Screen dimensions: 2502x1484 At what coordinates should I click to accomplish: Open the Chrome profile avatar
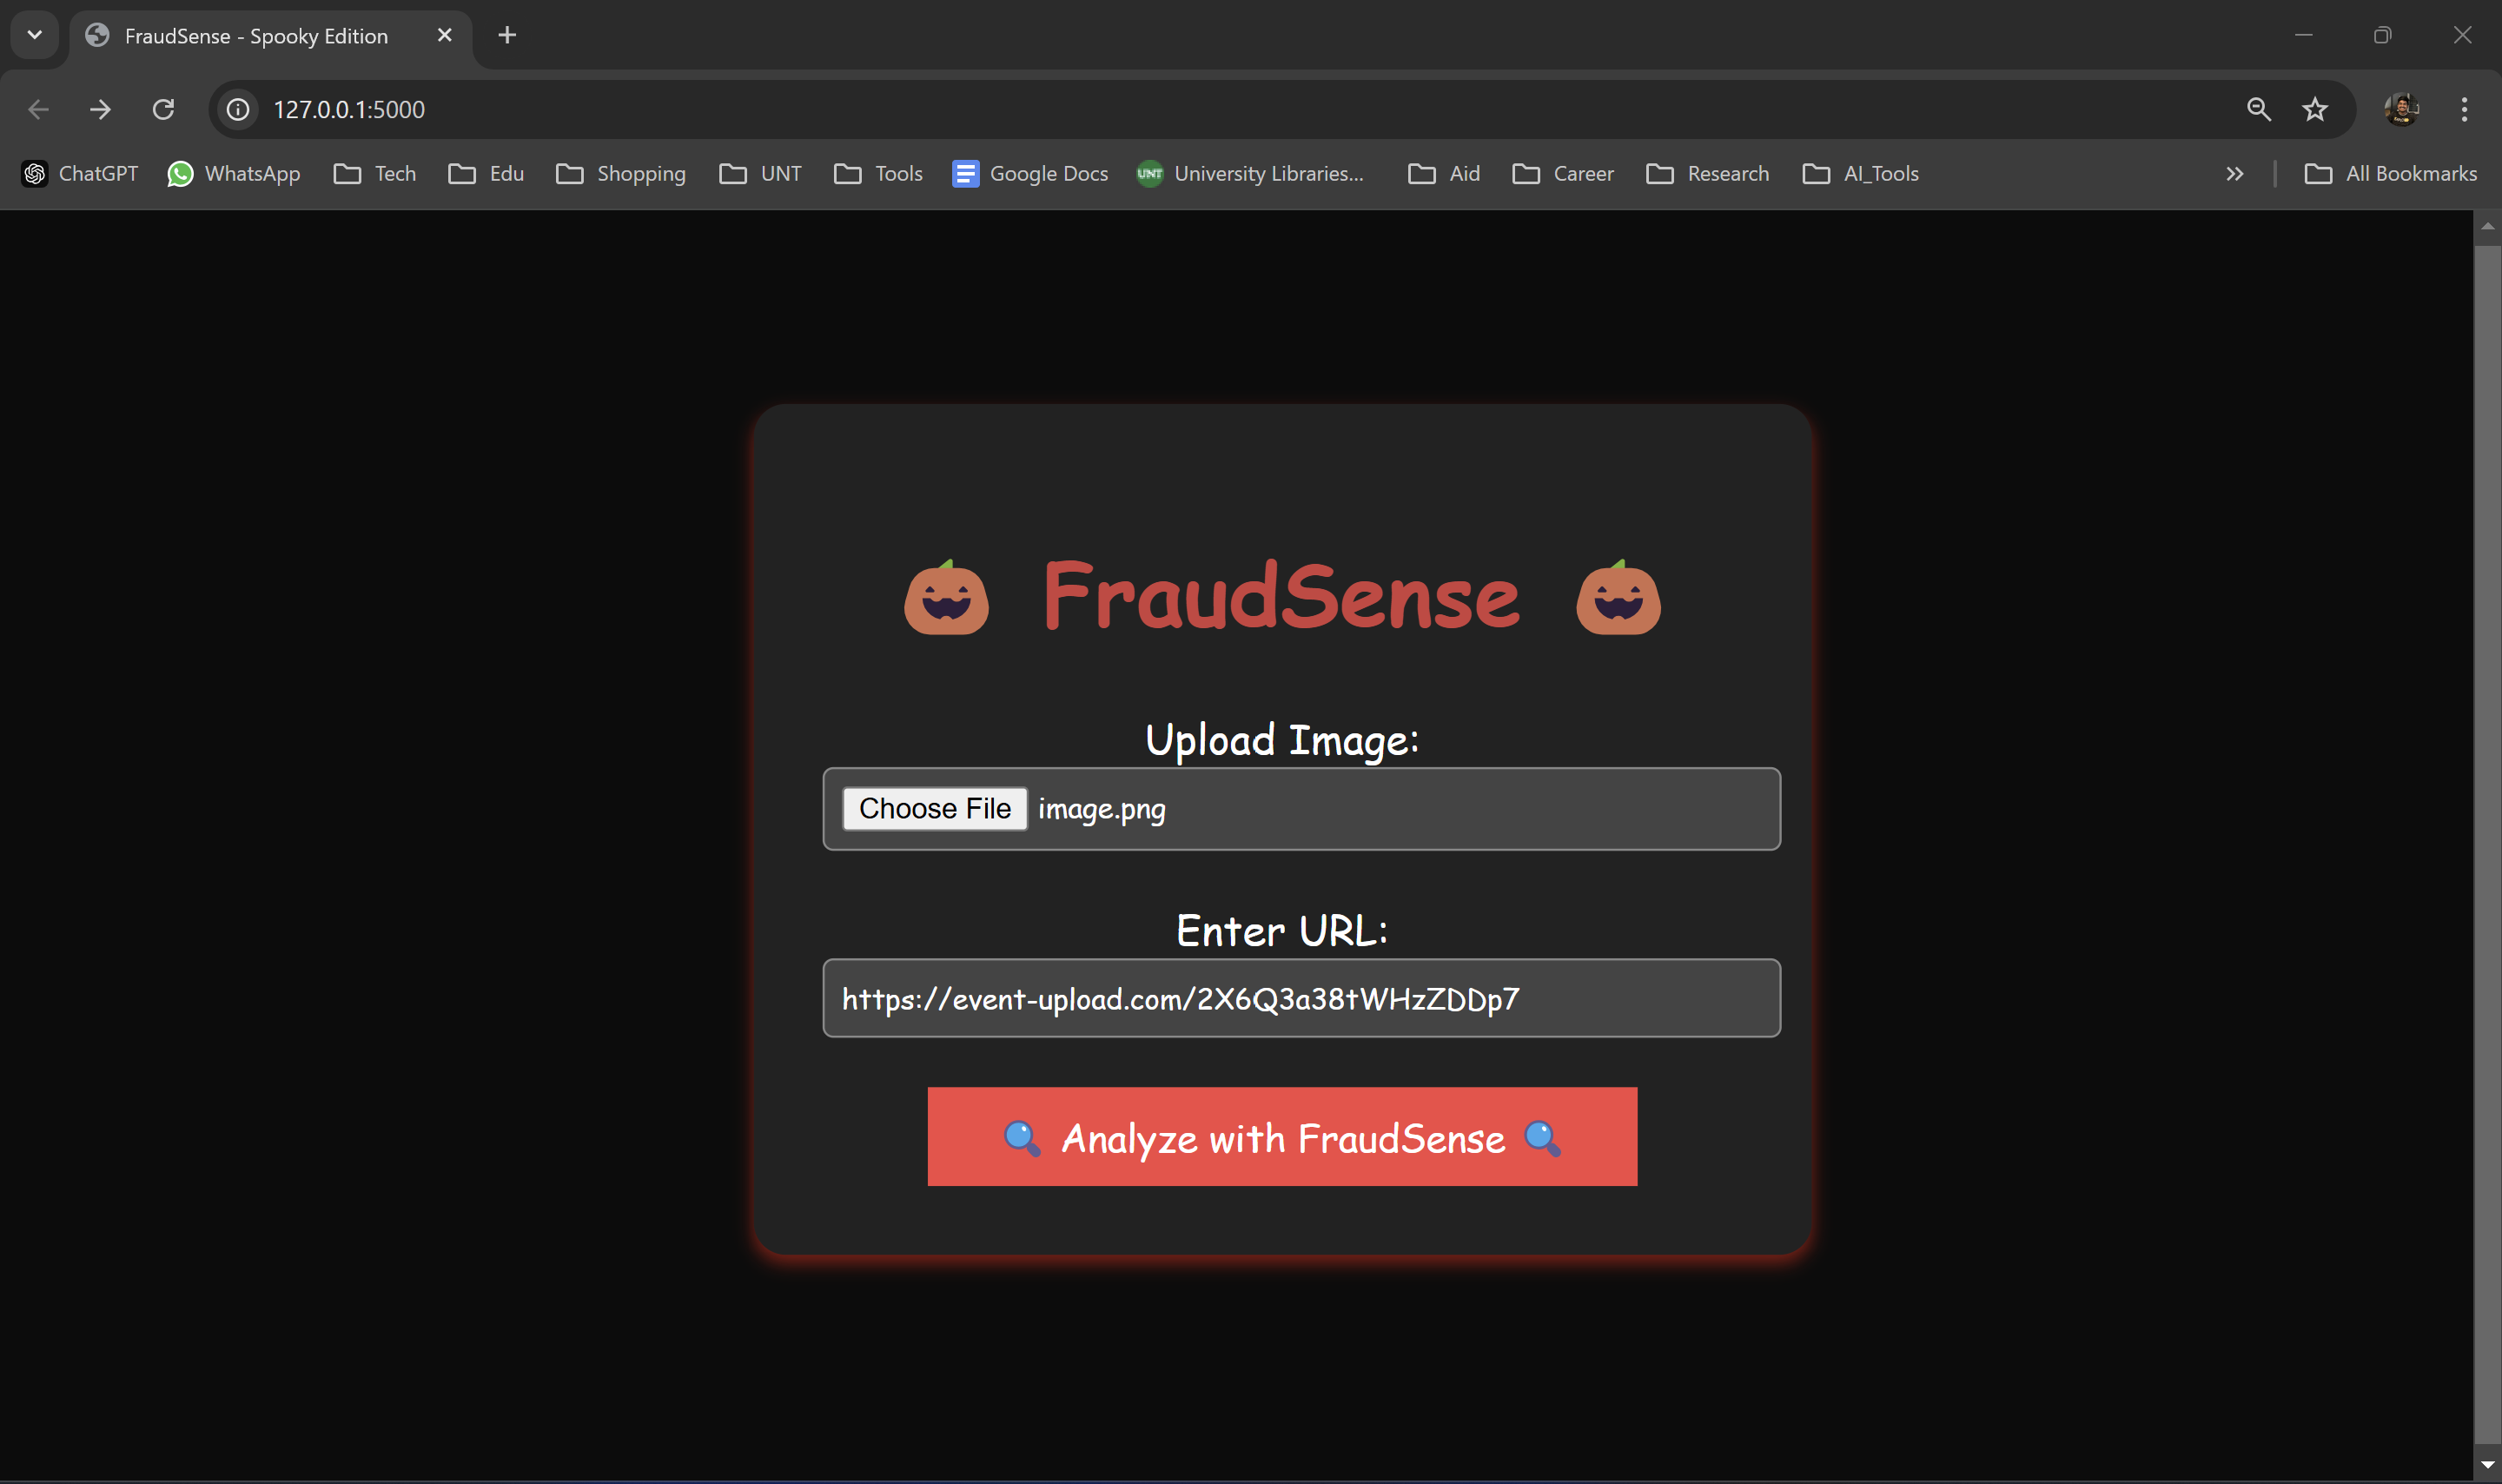click(2401, 109)
